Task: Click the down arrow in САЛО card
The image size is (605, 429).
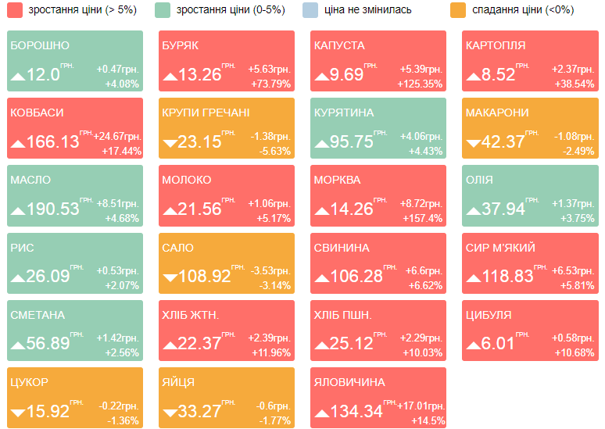Action: 170,277
